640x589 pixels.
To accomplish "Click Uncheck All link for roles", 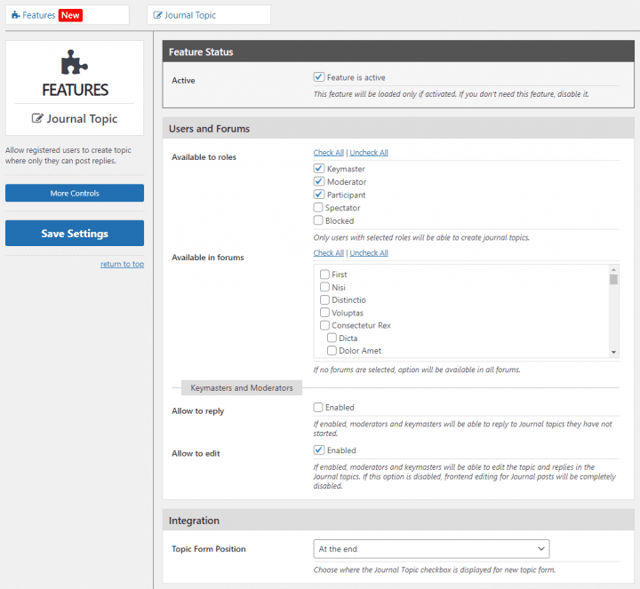I will (x=369, y=152).
